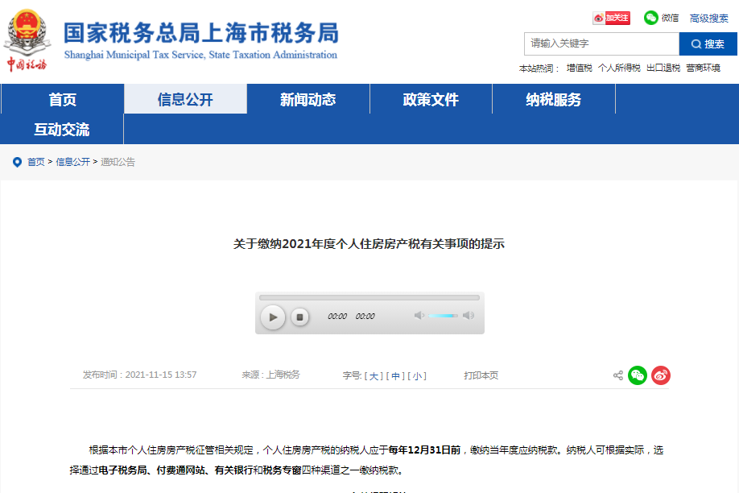Click the audio progress bar
The image size is (739, 493).
369,297
